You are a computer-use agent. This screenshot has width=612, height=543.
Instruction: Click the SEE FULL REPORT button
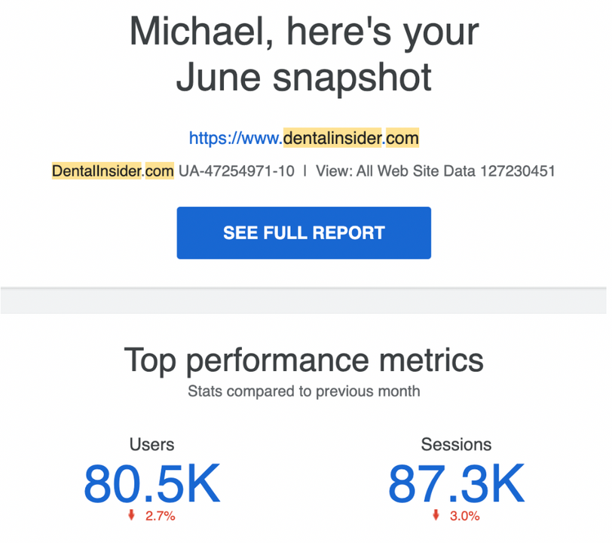pos(304,232)
